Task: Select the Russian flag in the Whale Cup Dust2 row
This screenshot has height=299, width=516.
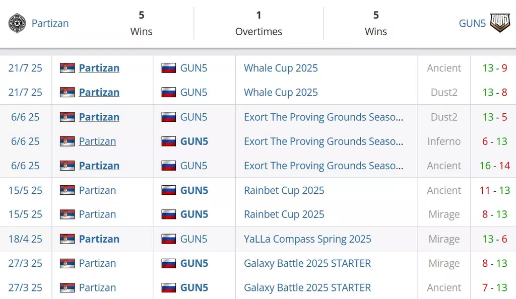Action: [x=168, y=92]
